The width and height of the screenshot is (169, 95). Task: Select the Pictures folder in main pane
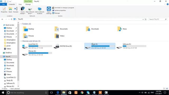tap(29, 36)
